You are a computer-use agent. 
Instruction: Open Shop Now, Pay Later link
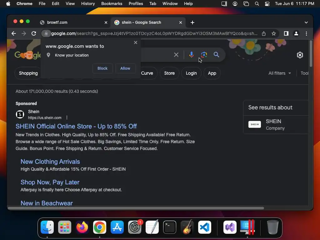[x=50, y=182]
